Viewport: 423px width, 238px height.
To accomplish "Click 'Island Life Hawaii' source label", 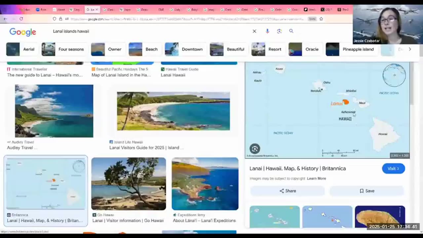I will click(128, 142).
